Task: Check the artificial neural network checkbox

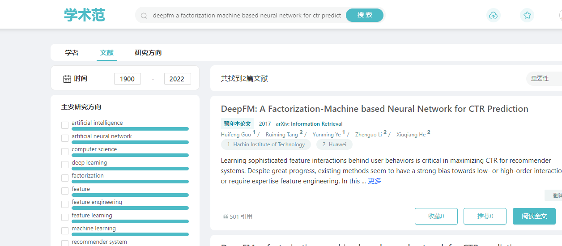Action: pos(65,138)
